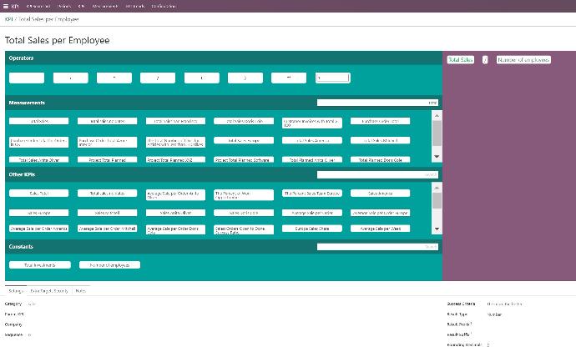This screenshot has height=357, width=576.
Task: Add Sales Total from Other KPIs
Action: point(39,193)
